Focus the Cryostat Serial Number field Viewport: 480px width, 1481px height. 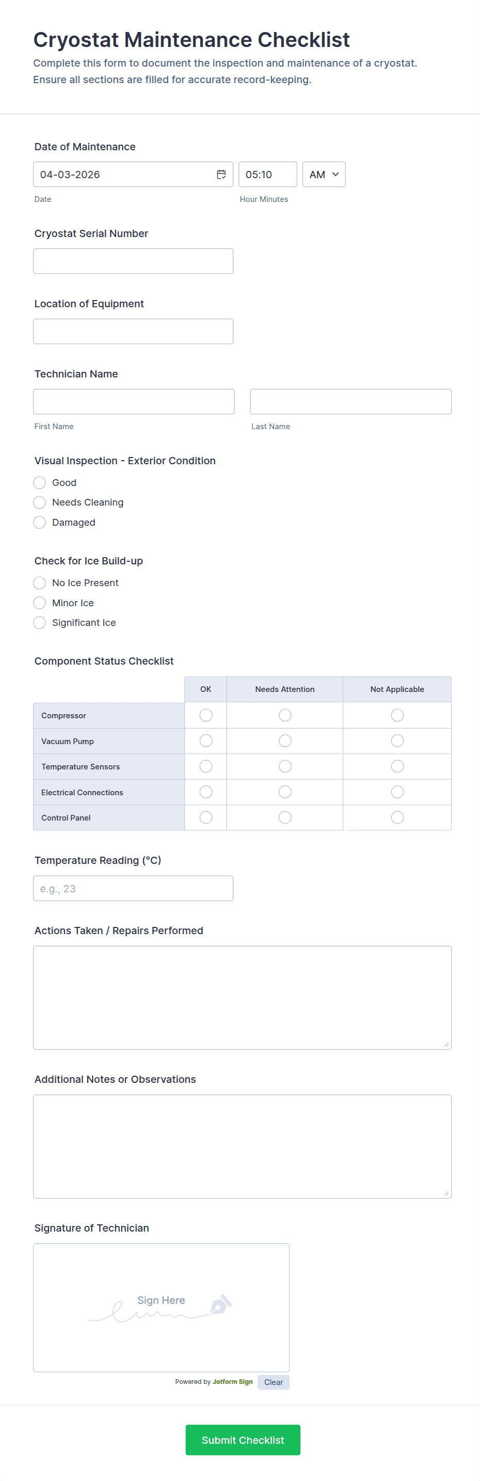[x=133, y=262]
